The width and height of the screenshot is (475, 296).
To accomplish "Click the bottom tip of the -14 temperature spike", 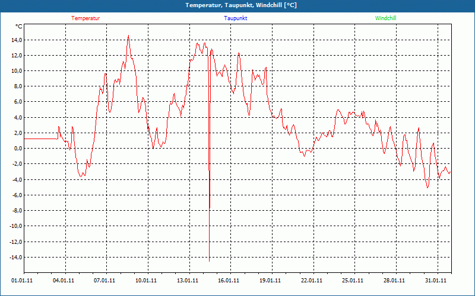I will [x=210, y=261].
